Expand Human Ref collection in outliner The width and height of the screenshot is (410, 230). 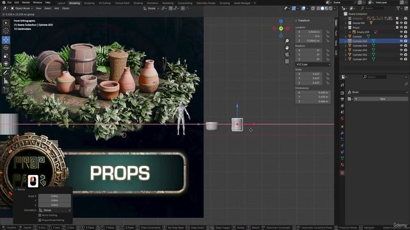click(346, 23)
